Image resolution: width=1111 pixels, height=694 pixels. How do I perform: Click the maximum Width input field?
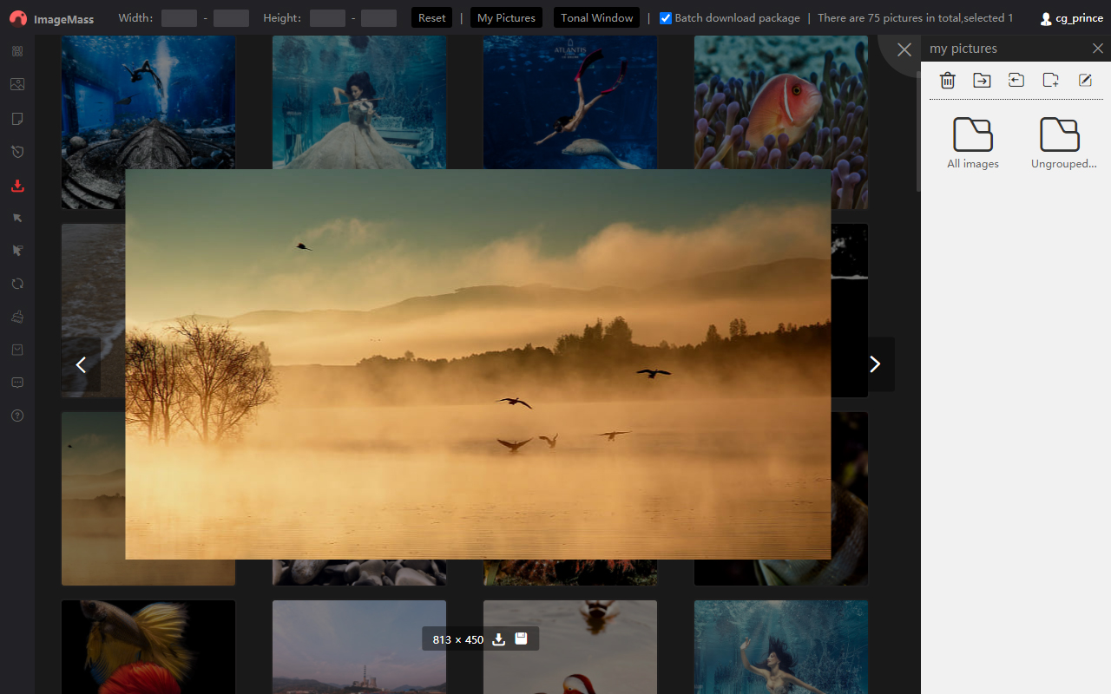pos(231,17)
